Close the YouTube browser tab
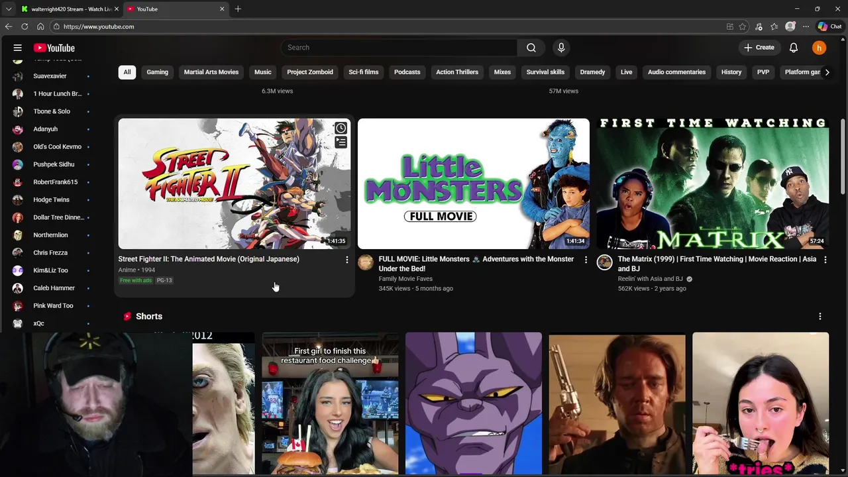Viewport: 848px width, 477px height. coord(222,9)
